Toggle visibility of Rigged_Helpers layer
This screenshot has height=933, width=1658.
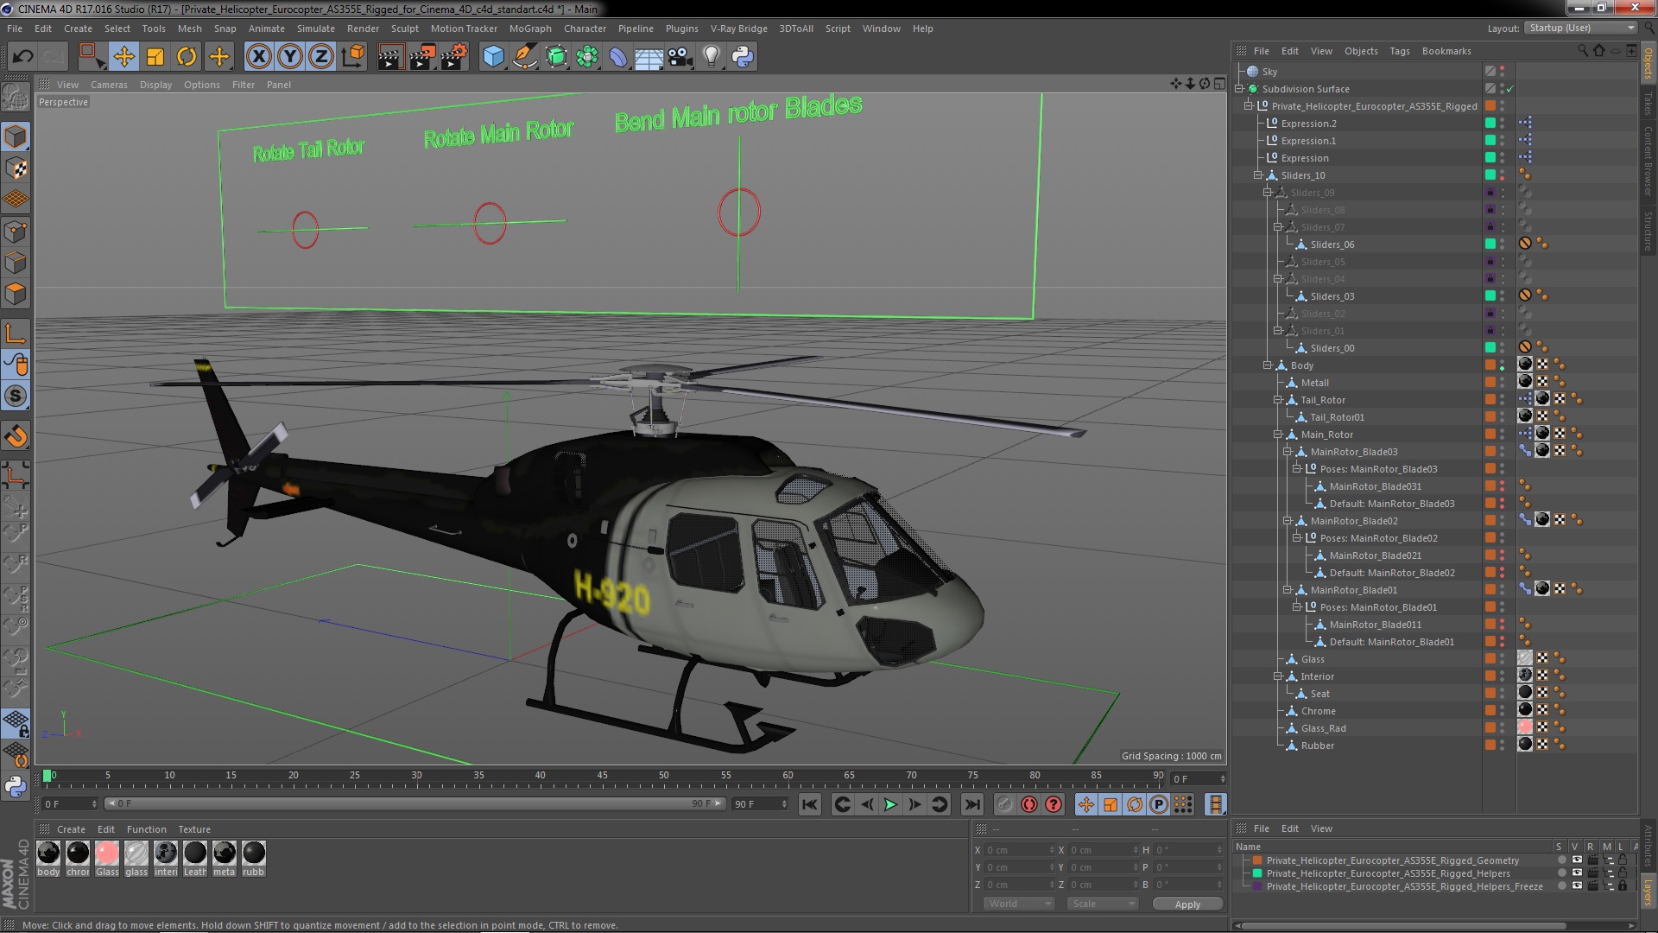click(x=1577, y=873)
